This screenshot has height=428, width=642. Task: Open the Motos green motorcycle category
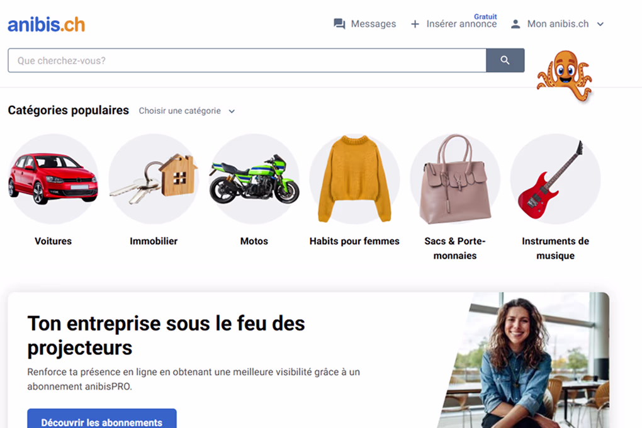click(x=254, y=179)
